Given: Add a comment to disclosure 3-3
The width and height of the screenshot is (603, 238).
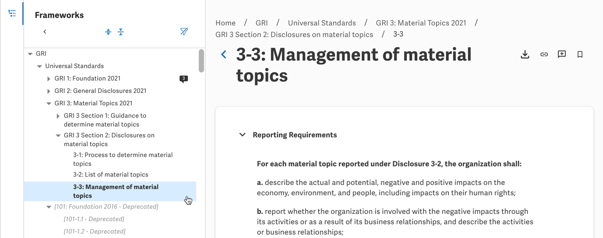Looking at the screenshot, I should [x=562, y=54].
